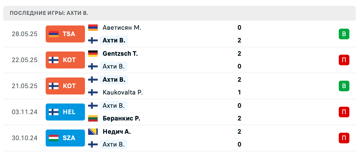The image size is (360, 155).
Task: Click the green win badge for 28.05.25
Action: (x=344, y=34)
